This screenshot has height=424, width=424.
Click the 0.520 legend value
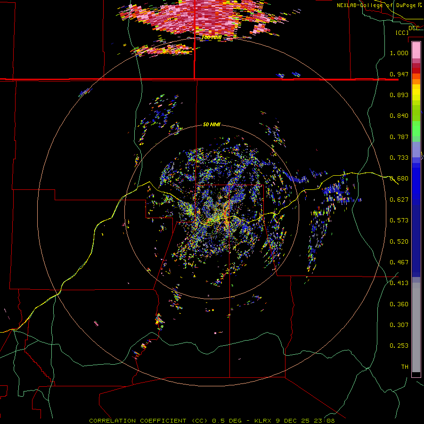[x=399, y=242]
